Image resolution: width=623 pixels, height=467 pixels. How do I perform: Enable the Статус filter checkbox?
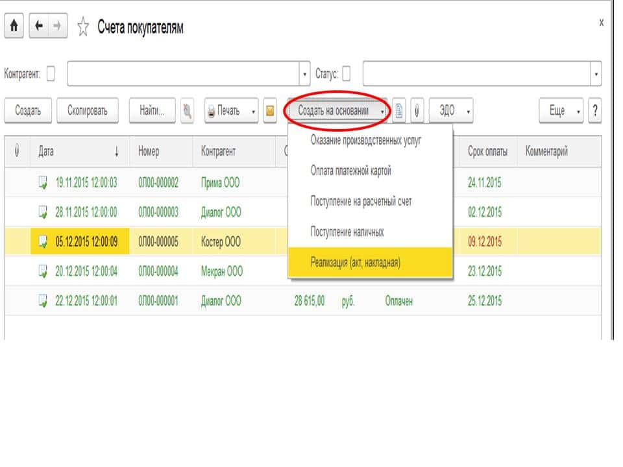pos(347,73)
